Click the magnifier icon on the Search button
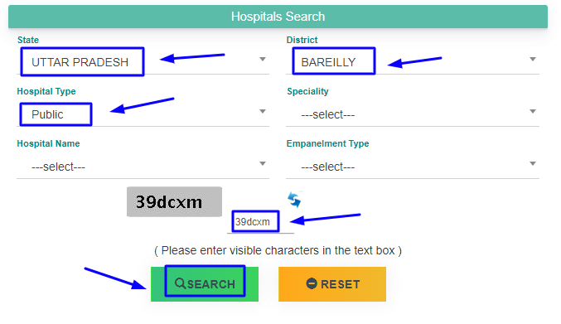The height and width of the screenshot is (324, 561). [x=180, y=283]
